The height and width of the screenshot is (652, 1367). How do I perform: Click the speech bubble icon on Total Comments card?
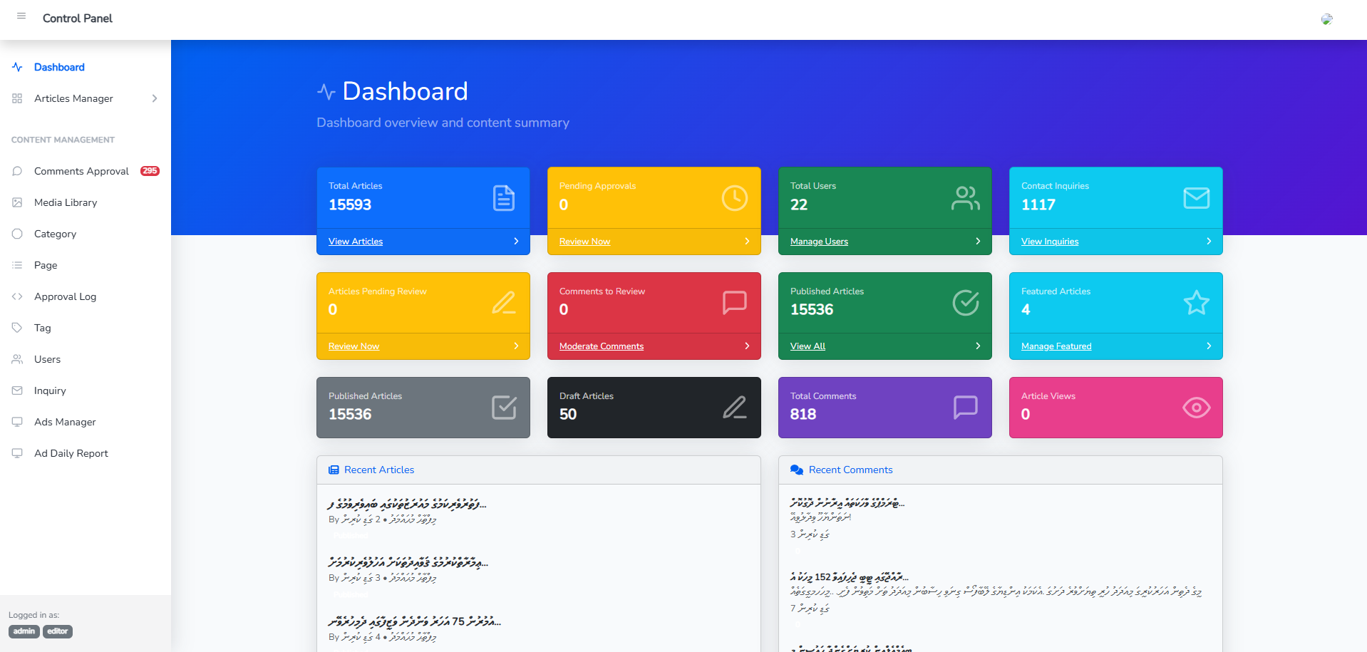coord(965,408)
